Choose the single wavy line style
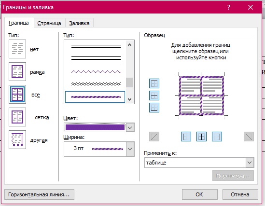This screenshot has height=206, width=265. pyautogui.click(x=96, y=72)
